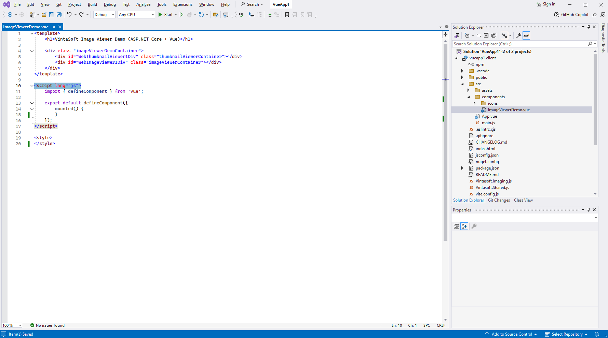The image size is (608, 338).
Task: Select App.vue in Solution Explorer
Action: click(489, 116)
